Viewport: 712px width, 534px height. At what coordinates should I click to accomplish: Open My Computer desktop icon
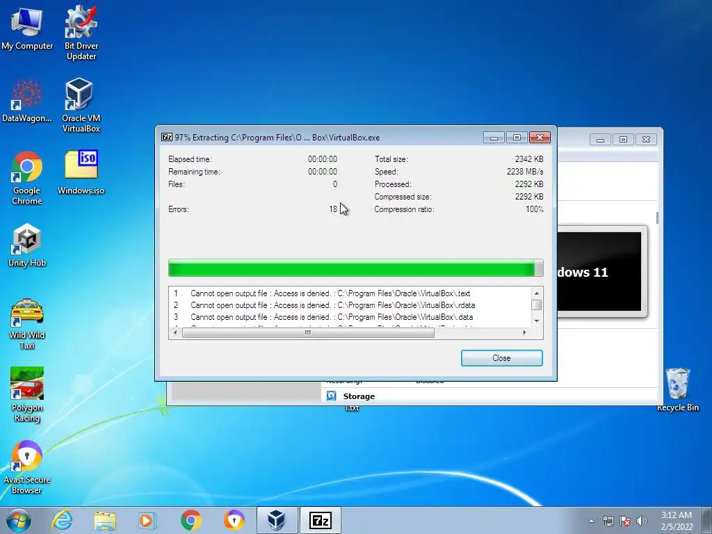[27, 29]
